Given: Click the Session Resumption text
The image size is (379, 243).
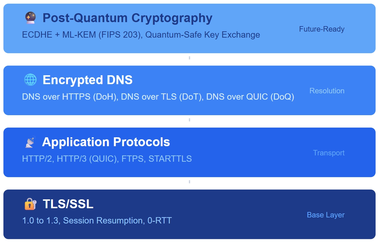Looking at the screenshot, I should point(103,221).
